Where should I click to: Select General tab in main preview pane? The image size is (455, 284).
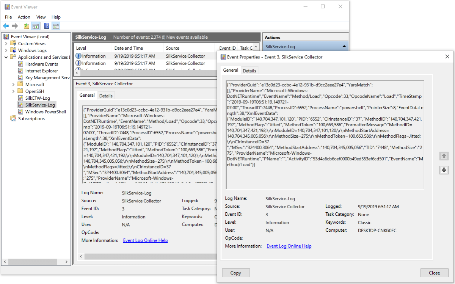[87, 96]
